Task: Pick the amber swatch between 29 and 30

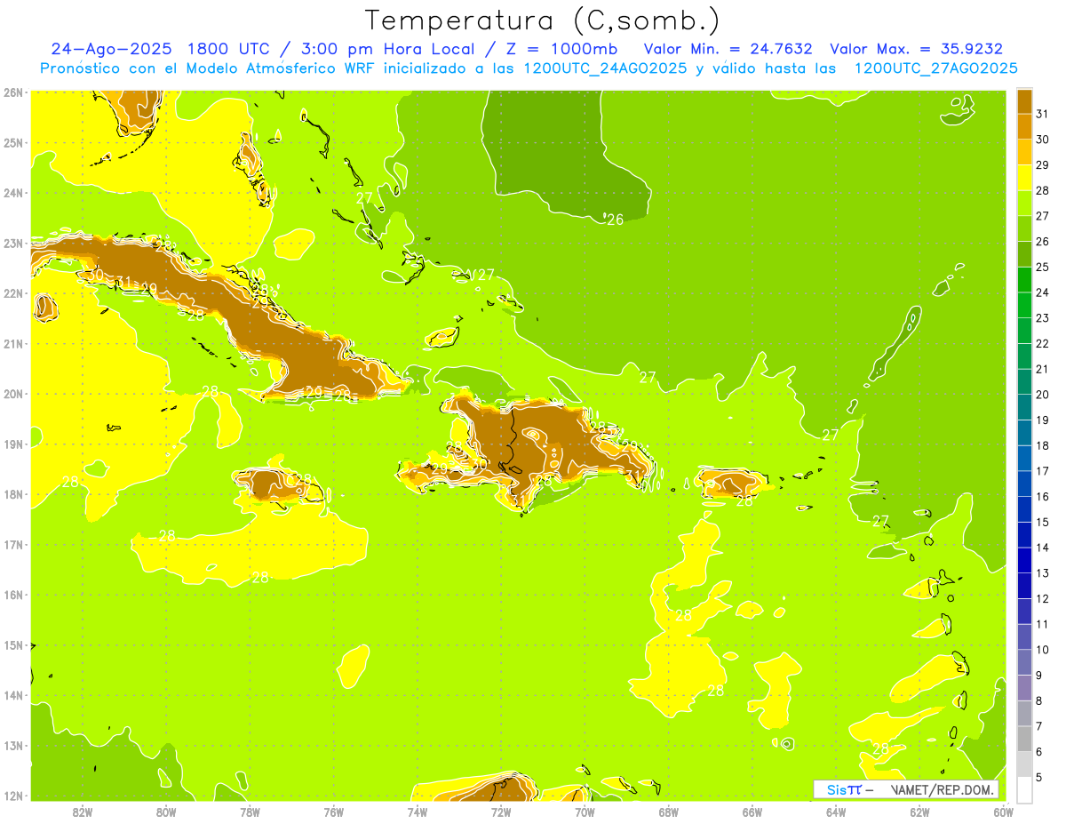Action: 1025,152
